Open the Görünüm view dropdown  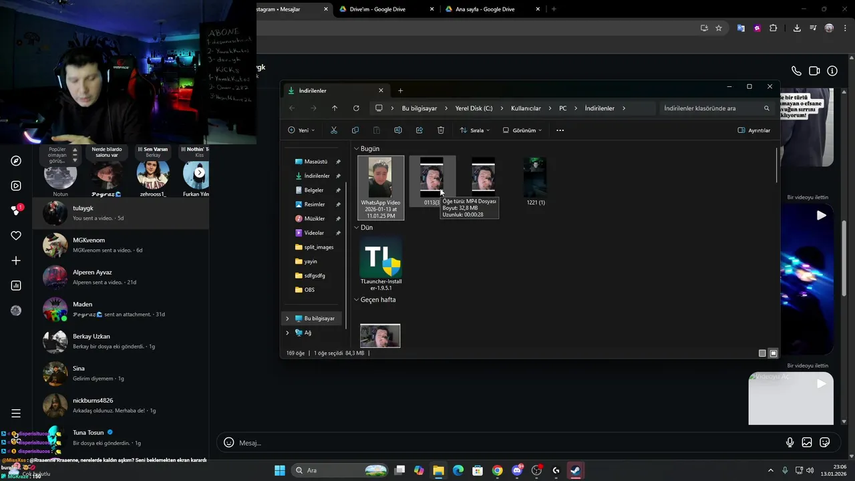(x=522, y=130)
